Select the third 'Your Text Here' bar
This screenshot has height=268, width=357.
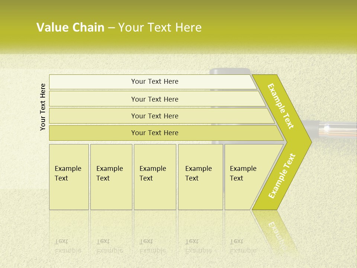point(154,116)
